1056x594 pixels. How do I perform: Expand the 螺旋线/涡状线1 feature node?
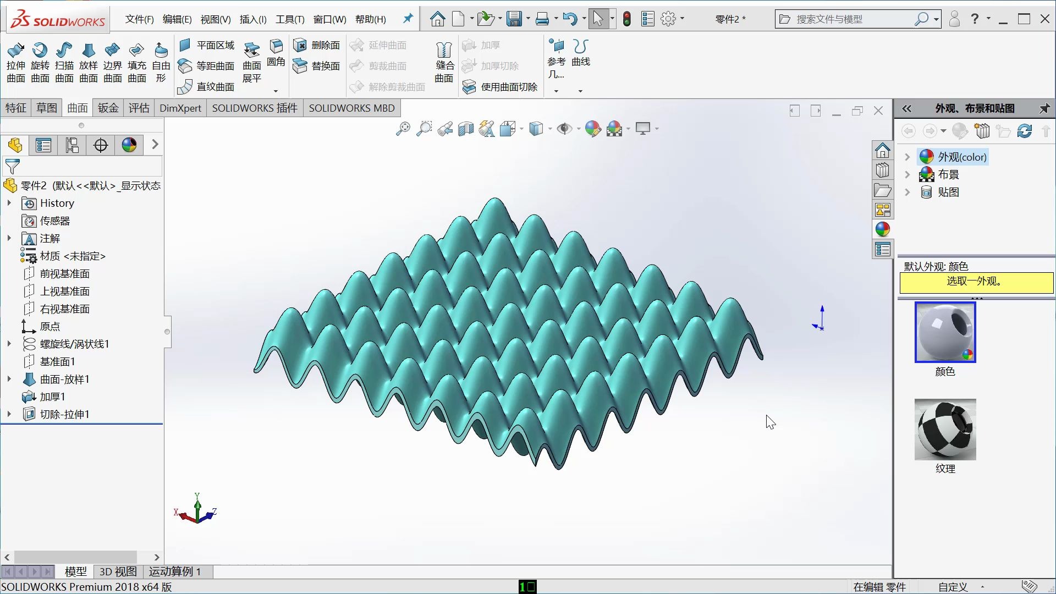(9, 344)
